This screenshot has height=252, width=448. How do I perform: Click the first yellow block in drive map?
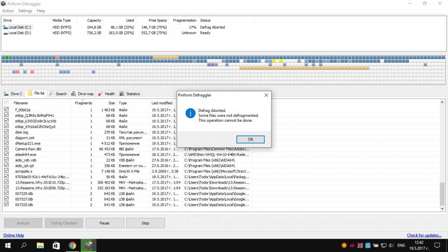(x=274, y=61)
